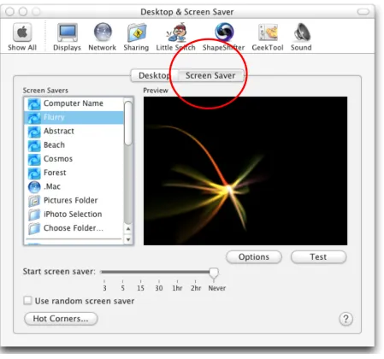This screenshot has width=384, height=359.
Task: Select the Computer Name screen saver
Action: [74, 103]
